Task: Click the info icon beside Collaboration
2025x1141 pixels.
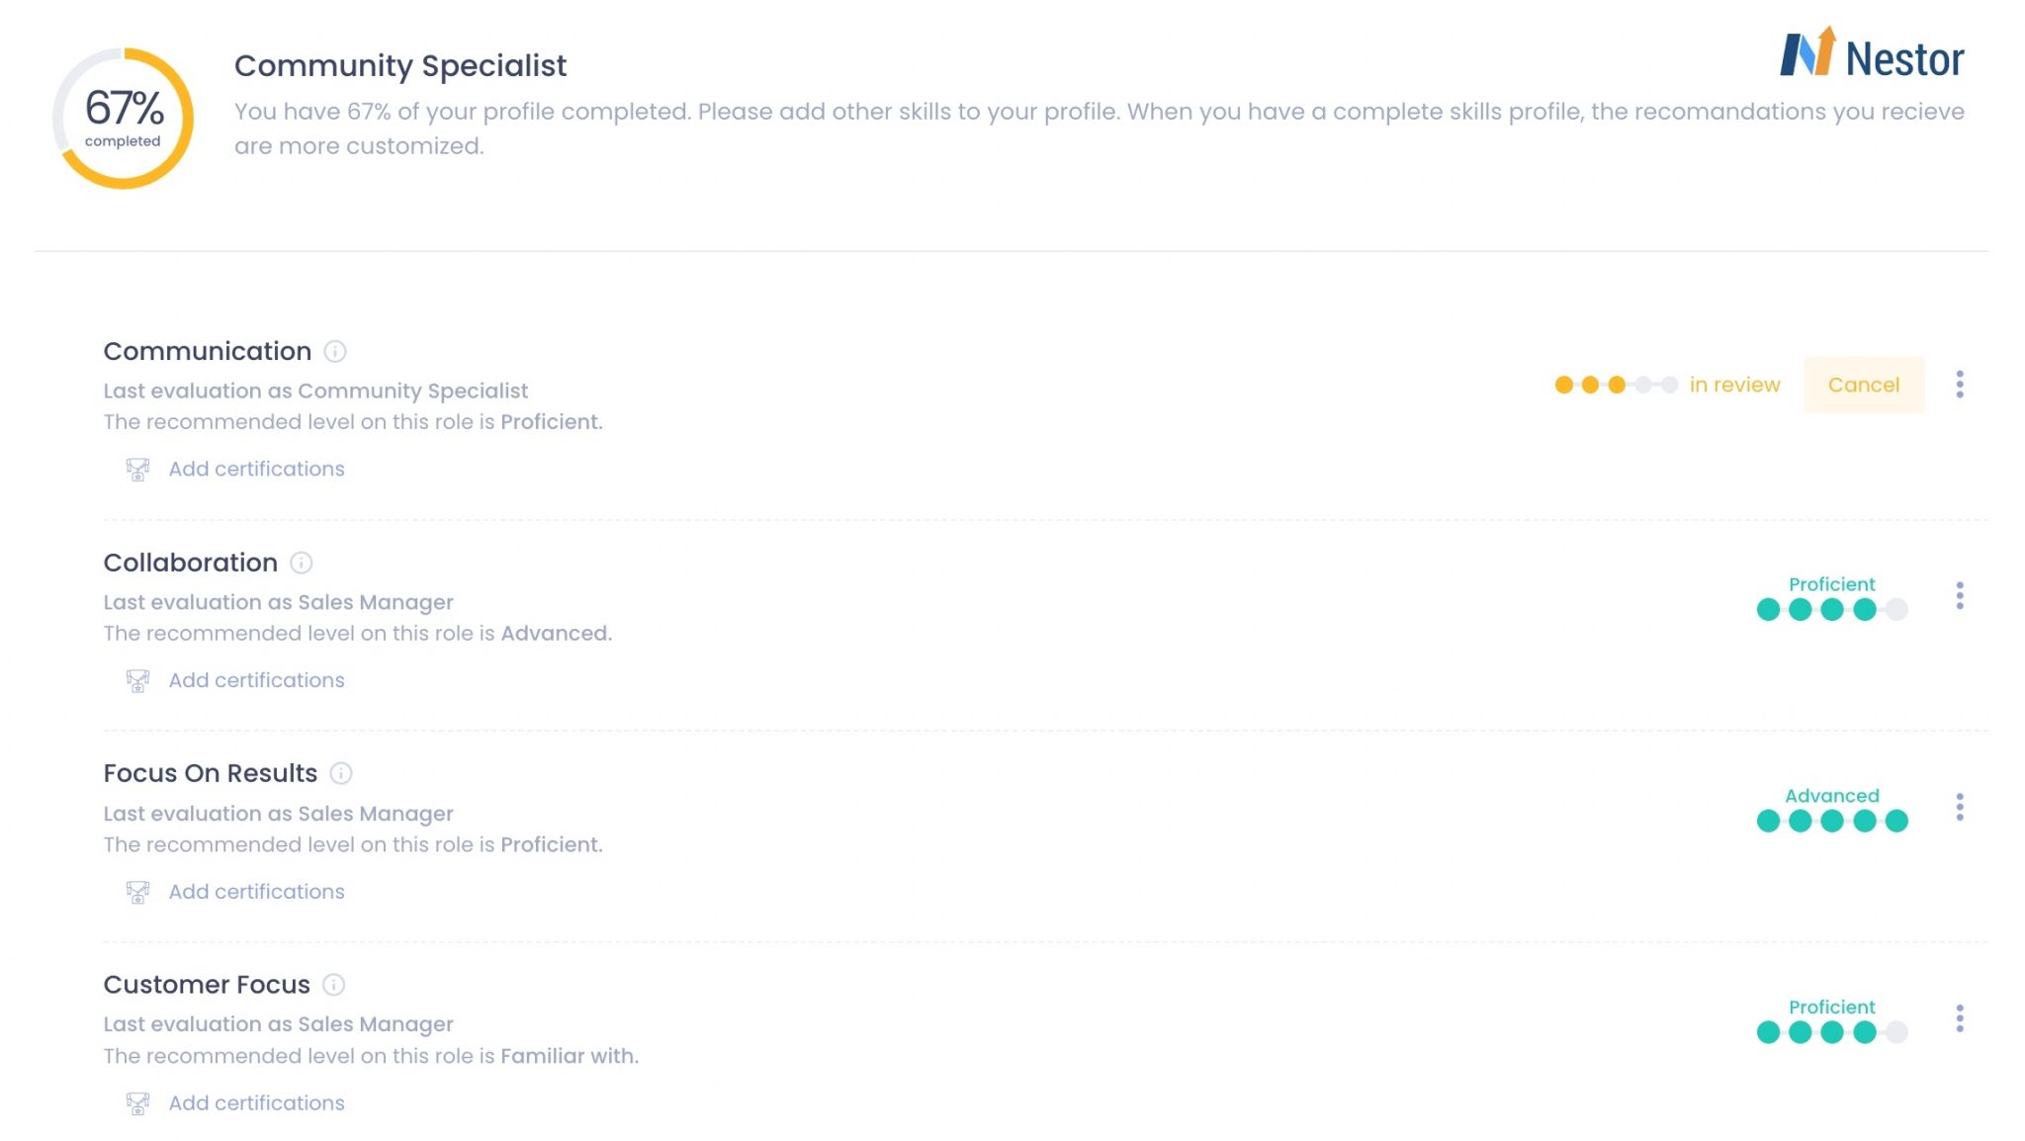Action: point(302,564)
